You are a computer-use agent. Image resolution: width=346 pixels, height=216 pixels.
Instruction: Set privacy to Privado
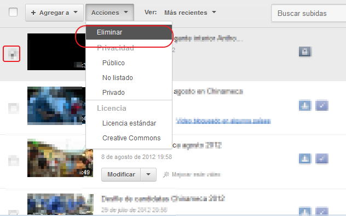click(x=113, y=92)
